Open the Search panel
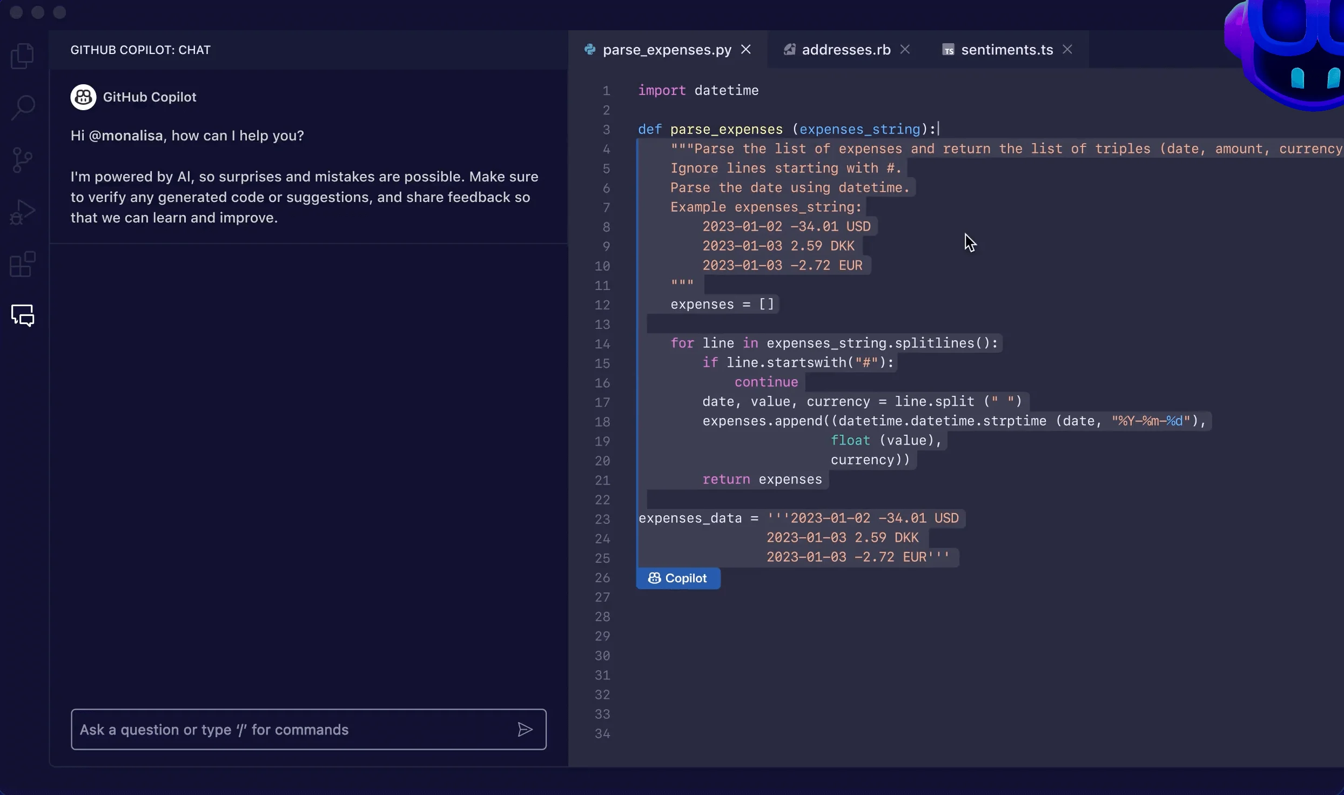This screenshot has width=1344, height=795. [22, 107]
